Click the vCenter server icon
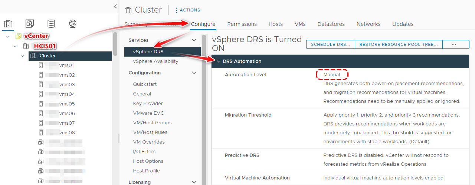This screenshot has height=185, width=475. tap(18, 36)
